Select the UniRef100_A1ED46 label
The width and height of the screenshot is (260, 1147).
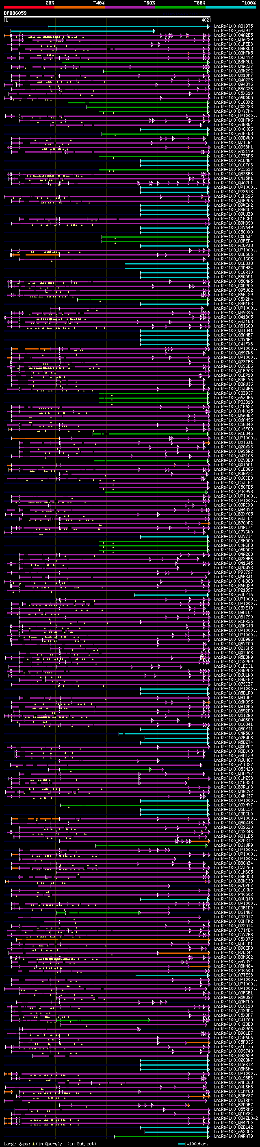tap(233, 434)
